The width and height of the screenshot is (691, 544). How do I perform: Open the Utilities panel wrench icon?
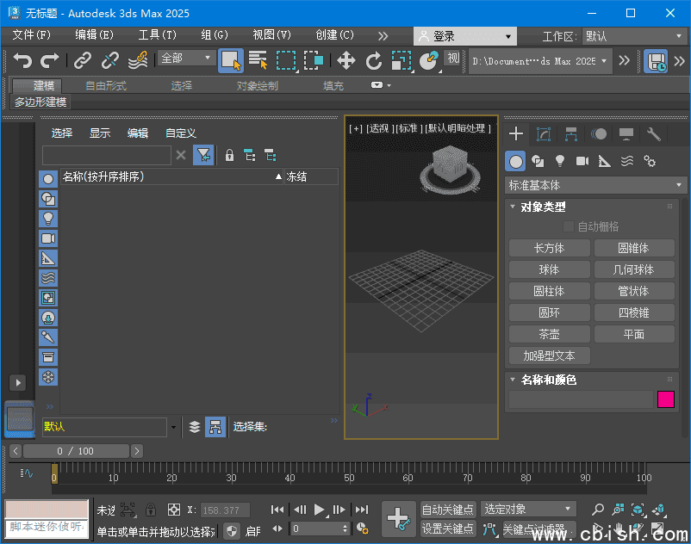click(652, 135)
